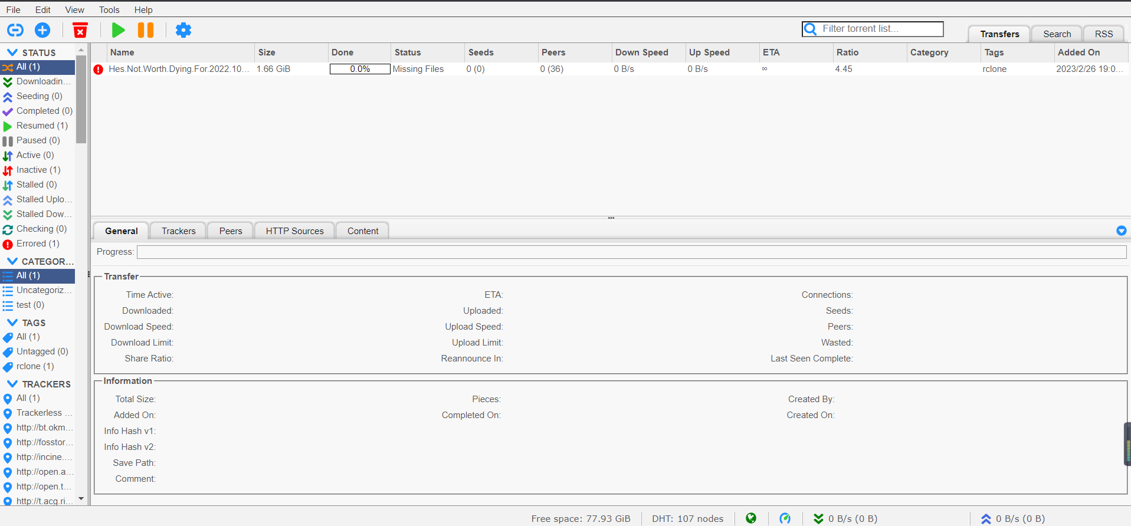
Task: Toggle alternative speed limits gauge icon
Action: pyautogui.click(x=785, y=518)
